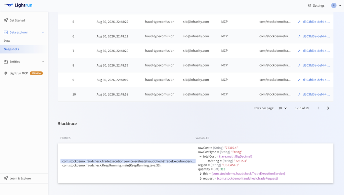Click sid@infrasity.com in row 9
Screen dimensions: 344x195
[x=196, y=80]
